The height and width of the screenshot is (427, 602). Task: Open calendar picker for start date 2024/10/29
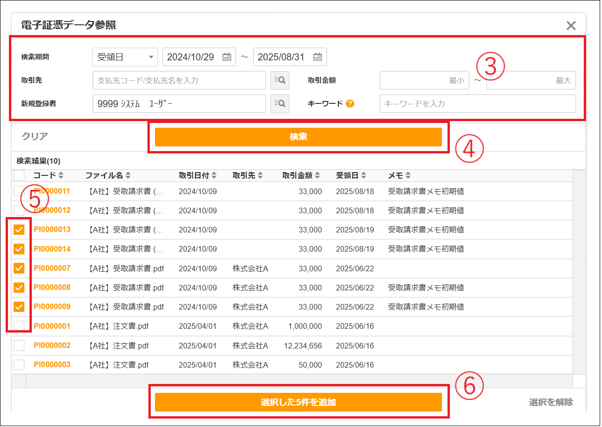click(227, 57)
